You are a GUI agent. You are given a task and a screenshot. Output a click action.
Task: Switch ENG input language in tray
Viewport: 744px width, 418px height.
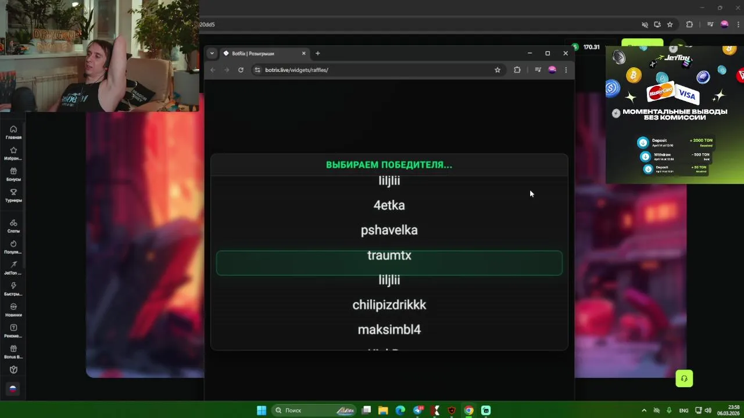(684, 410)
